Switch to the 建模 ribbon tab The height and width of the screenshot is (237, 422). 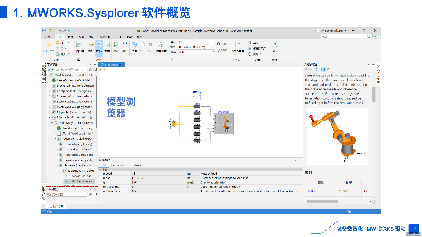click(70, 37)
